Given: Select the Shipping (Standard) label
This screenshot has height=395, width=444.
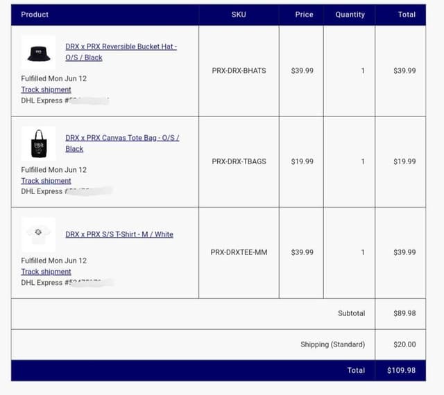Looking at the screenshot, I should [332, 344].
